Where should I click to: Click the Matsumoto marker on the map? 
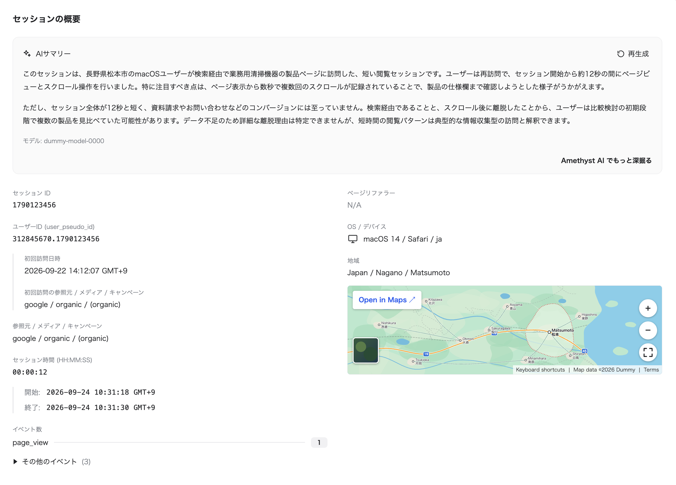(549, 332)
